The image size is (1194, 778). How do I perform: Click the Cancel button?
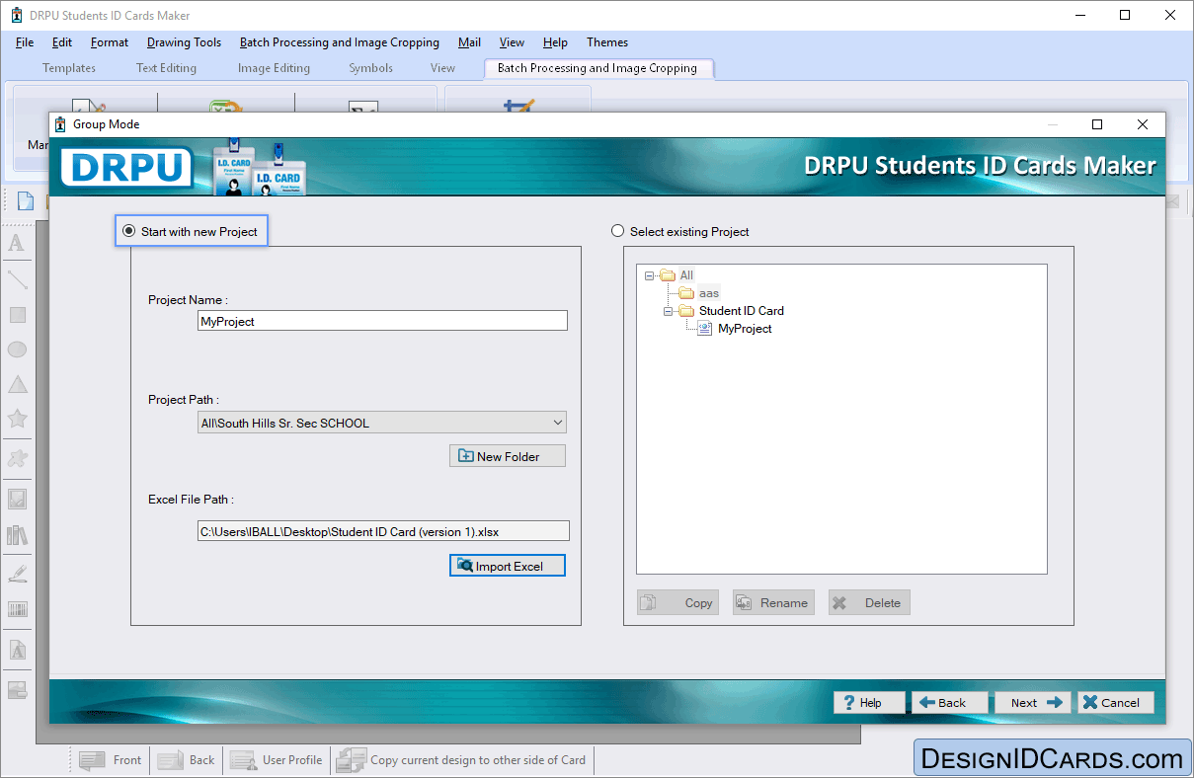click(x=1115, y=703)
